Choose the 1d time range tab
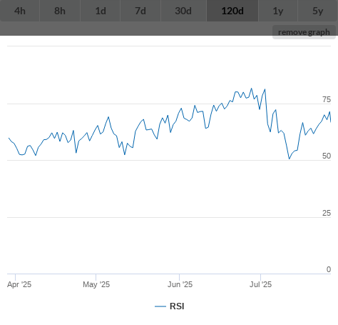Image resolution: width=338 pixels, height=325 pixels. tap(101, 11)
